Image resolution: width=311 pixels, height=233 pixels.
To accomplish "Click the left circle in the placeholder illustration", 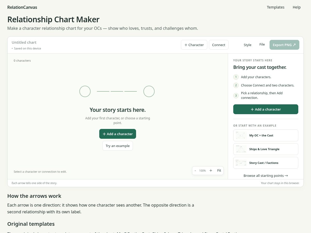I will coord(85,91).
